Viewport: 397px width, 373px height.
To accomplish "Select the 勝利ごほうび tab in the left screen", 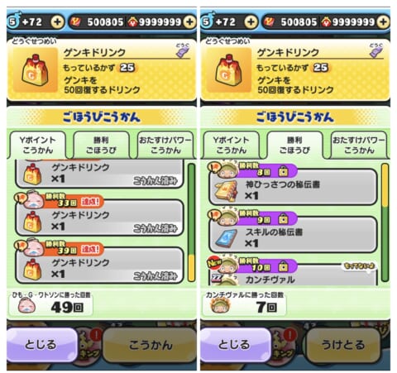I will [101, 146].
